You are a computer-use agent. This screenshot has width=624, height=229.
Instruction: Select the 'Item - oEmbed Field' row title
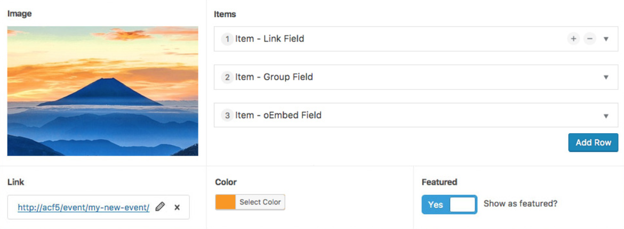point(278,116)
